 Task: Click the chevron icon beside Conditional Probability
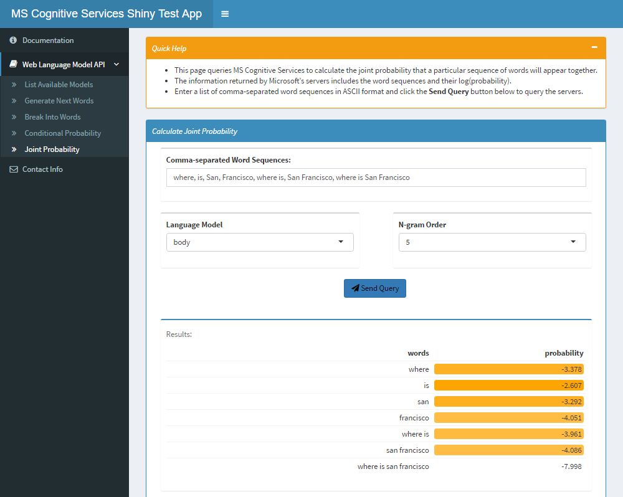click(x=14, y=133)
